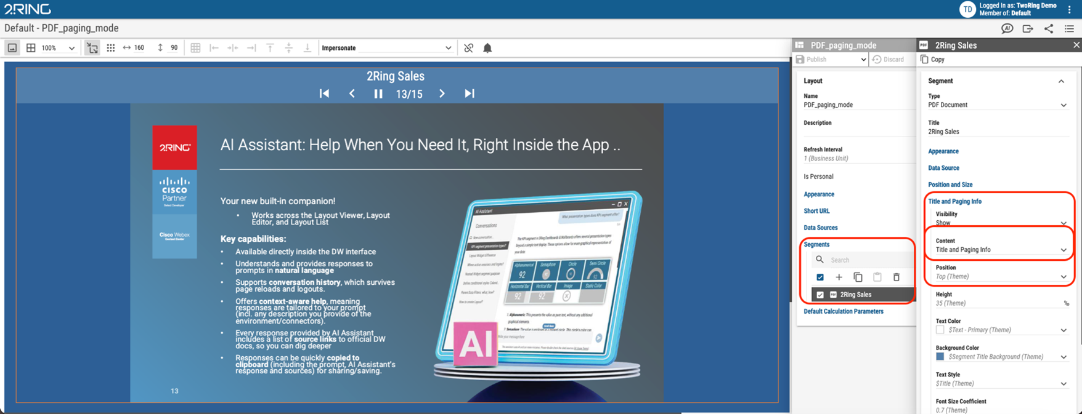Image resolution: width=1082 pixels, height=414 pixels.
Task: Open the Position dropdown Top (Theme)
Action: tap(1001, 277)
